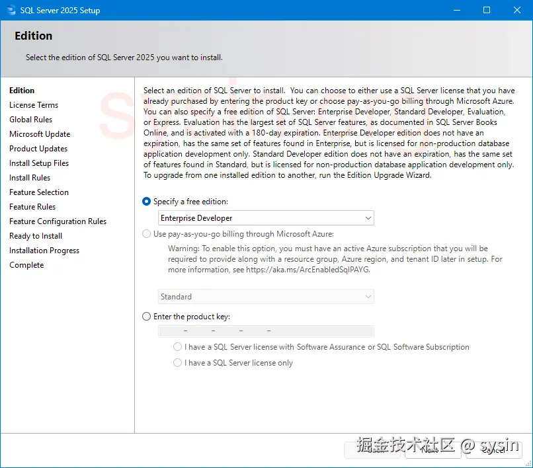The width and height of the screenshot is (533, 468).
Task: Click the 'Edition' page heading
Action: 33,36
